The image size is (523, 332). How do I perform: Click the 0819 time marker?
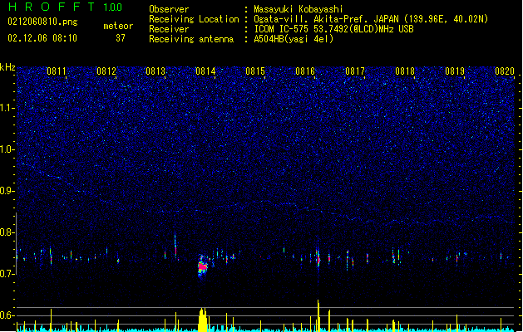455,71
